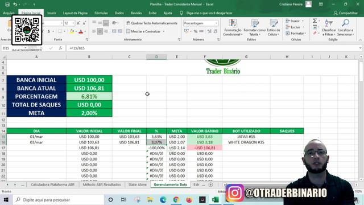Save the workbook with the floppy icon
This screenshot has width=364, height=205.
(7, 5)
